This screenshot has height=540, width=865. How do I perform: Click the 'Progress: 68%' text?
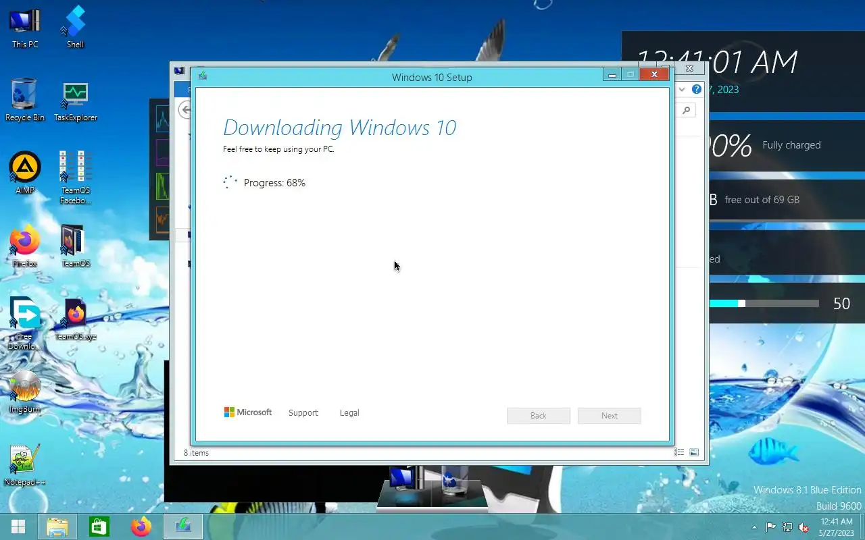(274, 183)
